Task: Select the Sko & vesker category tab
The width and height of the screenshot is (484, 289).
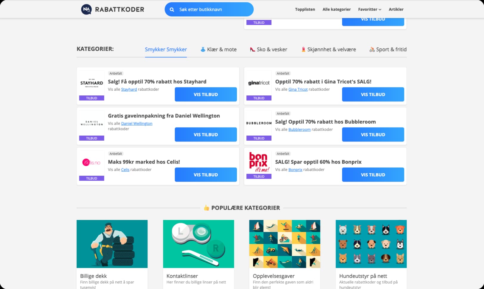Action: pos(269,49)
